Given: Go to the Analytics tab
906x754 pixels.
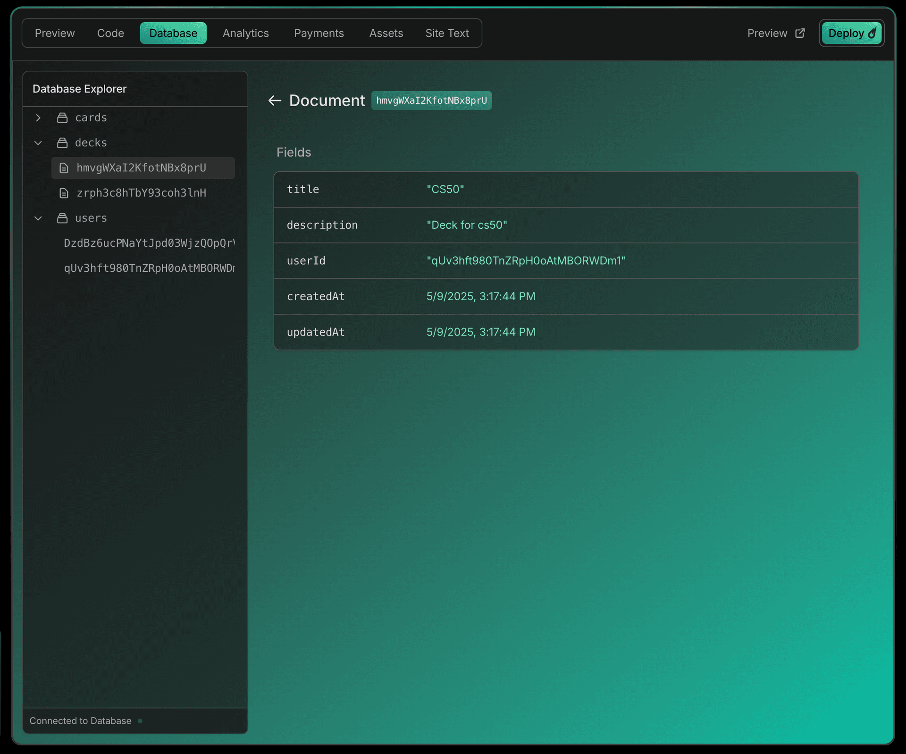Looking at the screenshot, I should tap(246, 33).
